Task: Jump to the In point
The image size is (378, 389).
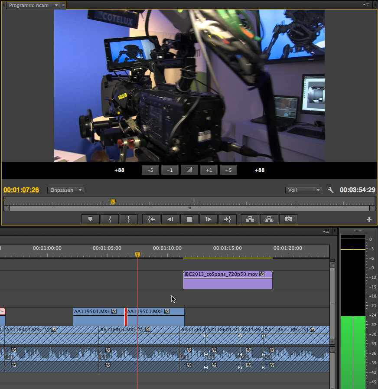Action: [151, 219]
